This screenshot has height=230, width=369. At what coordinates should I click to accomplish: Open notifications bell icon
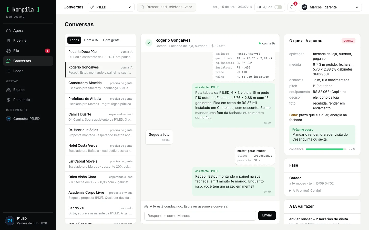tap(292, 7)
